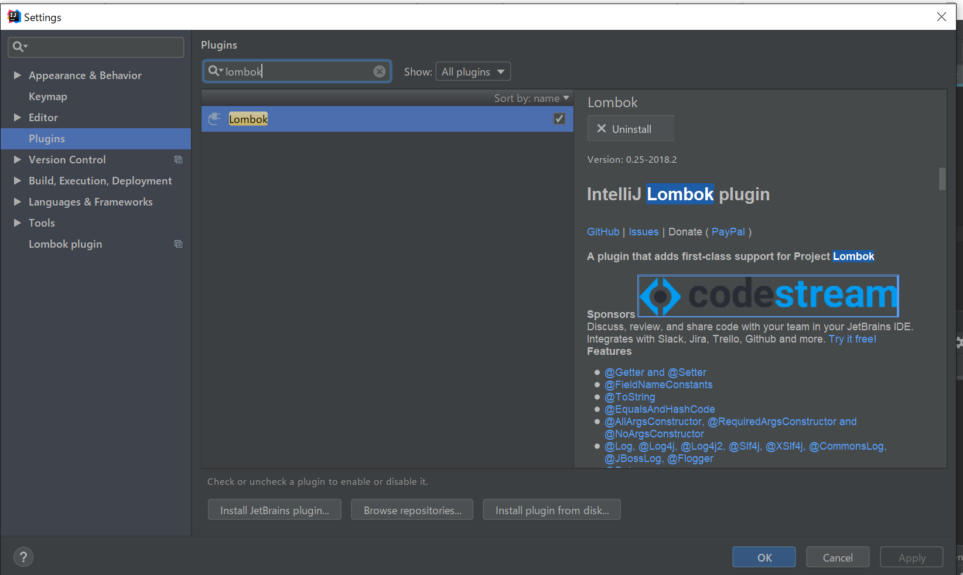
Task: Click the project-level icon beside Version Control
Action: tap(179, 160)
